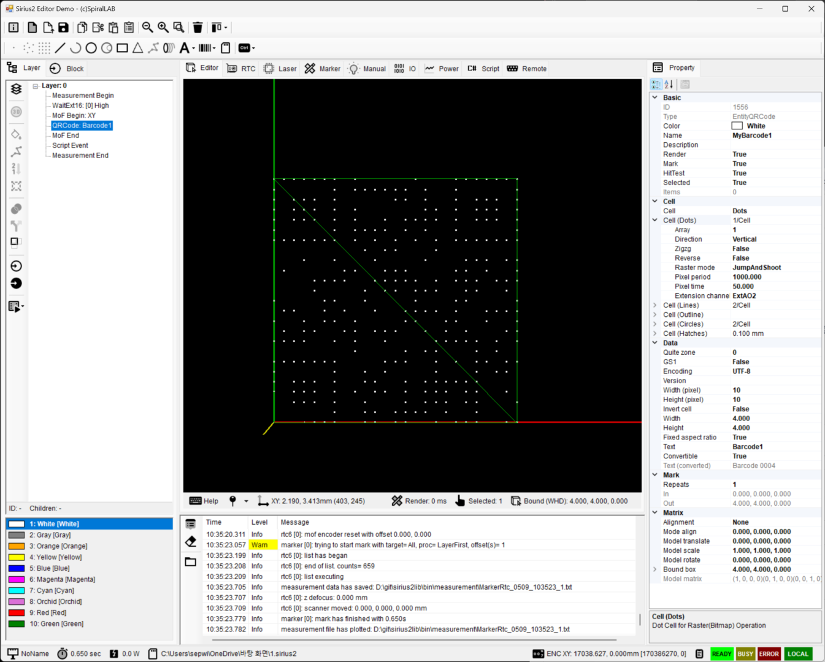Click the copy icon in the toolbar

[82, 28]
